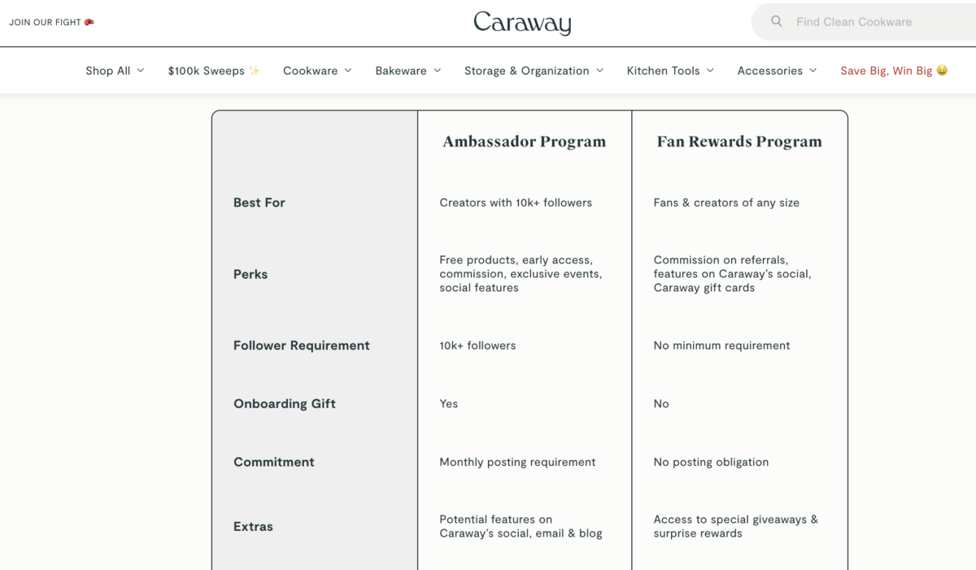The height and width of the screenshot is (570, 976).
Task: Expand the Shop All chevron
Action: point(140,71)
